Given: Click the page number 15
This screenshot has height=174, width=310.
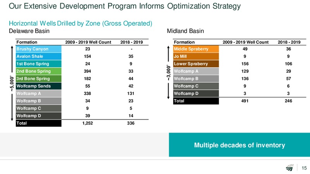Looking at the screenshot, I should (x=304, y=168).
